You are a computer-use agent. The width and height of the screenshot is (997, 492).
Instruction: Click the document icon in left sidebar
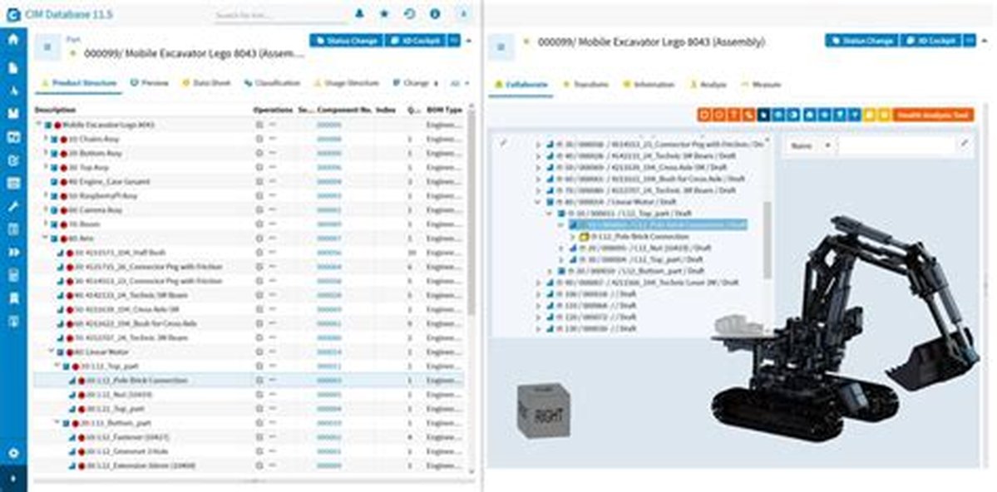click(13, 67)
